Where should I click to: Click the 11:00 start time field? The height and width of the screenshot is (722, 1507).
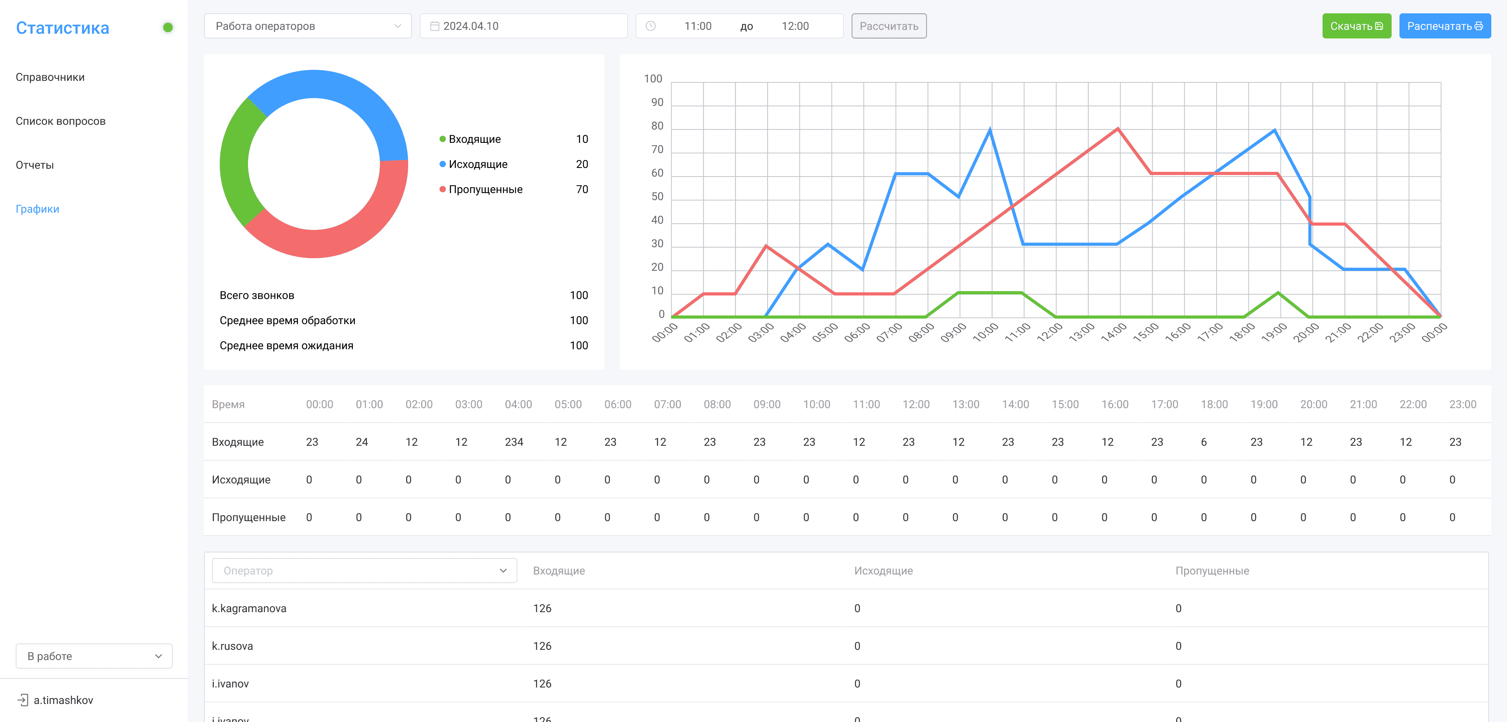[x=697, y=26]
